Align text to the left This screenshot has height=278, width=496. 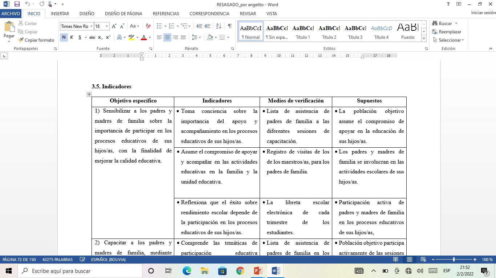[x=159, y=37]
